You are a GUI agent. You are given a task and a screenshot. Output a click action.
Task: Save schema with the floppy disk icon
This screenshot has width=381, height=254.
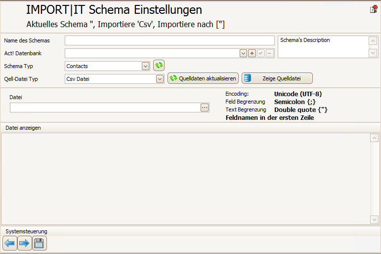(x=39, y=243)
